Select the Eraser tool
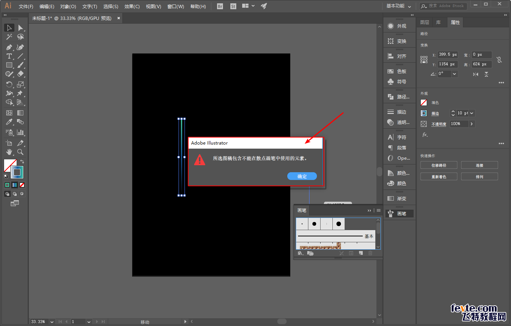Image resolution: width=511 pixels, height=326 pixels. coord(21,74)
